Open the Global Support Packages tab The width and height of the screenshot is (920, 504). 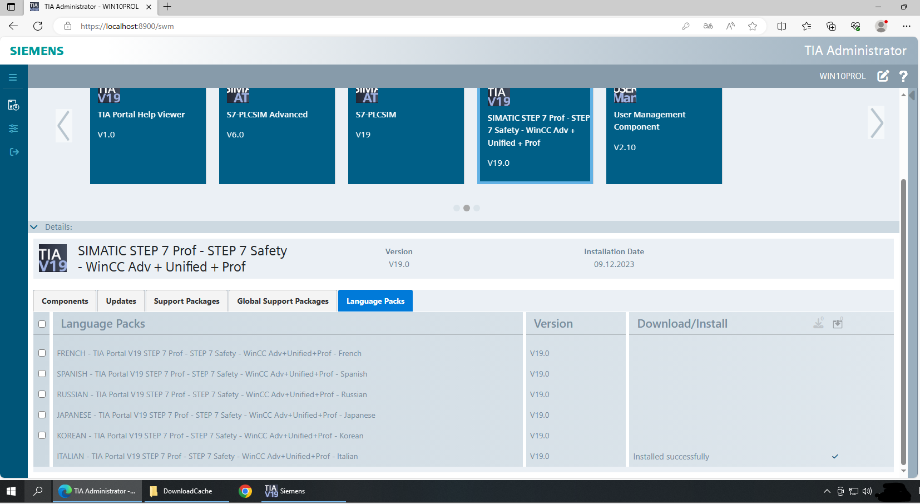coord(283,300)
